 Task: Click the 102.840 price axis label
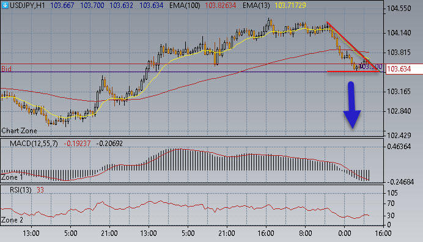(399, 111)
